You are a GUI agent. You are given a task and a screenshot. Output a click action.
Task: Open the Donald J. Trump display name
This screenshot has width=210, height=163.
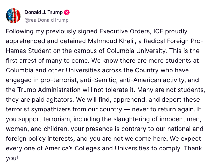point(44,12)
